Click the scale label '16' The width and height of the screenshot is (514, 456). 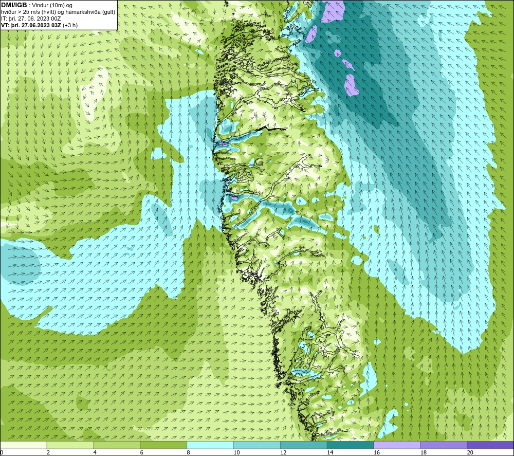(377, 452)
